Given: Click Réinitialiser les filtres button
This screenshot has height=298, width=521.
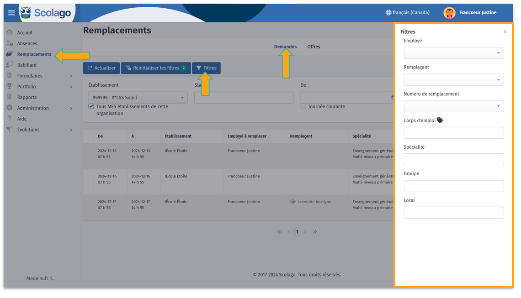Looking at the screenshot, I should pos(156,68).
